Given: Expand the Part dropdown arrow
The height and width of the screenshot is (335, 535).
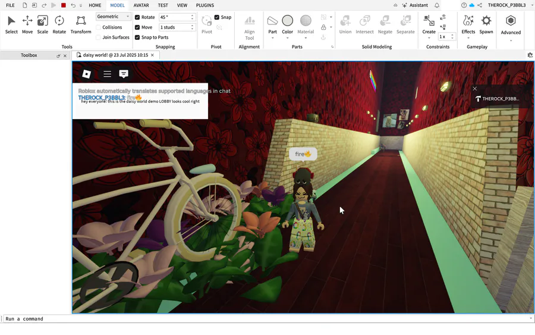Looking at the screenshot, I should [x=272, y=38].
